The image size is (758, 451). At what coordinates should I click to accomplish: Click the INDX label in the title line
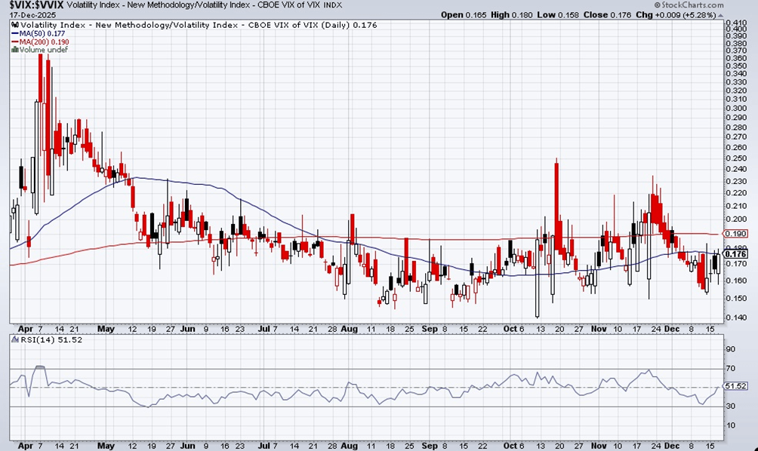click(x=331, y=5)
